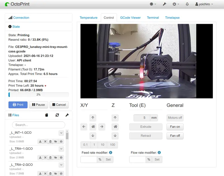Set the flow rate modifier
Screen dimensions: 224x176
[157, 159]
